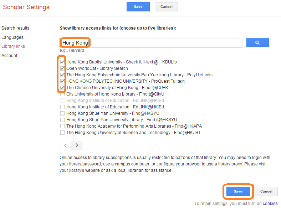Click the blue magnifier search button
This screenshot has width=281, height=210.
coord(257,42)
